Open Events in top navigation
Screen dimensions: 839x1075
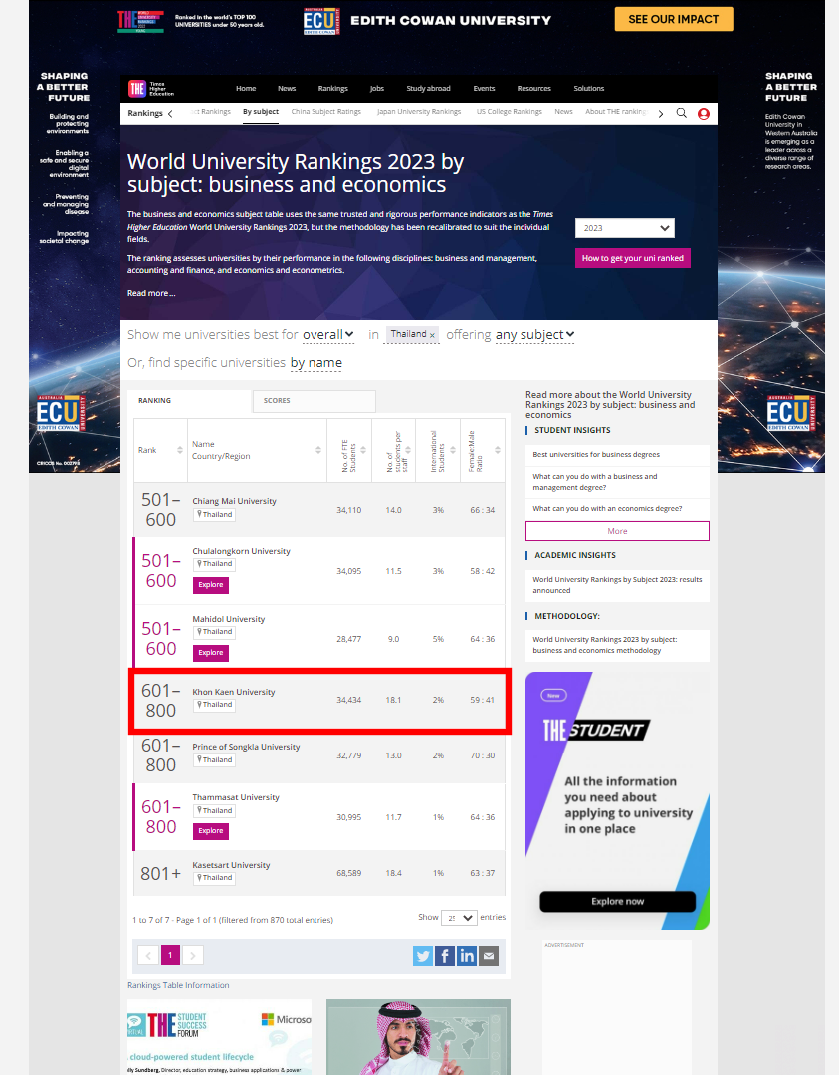484,88
